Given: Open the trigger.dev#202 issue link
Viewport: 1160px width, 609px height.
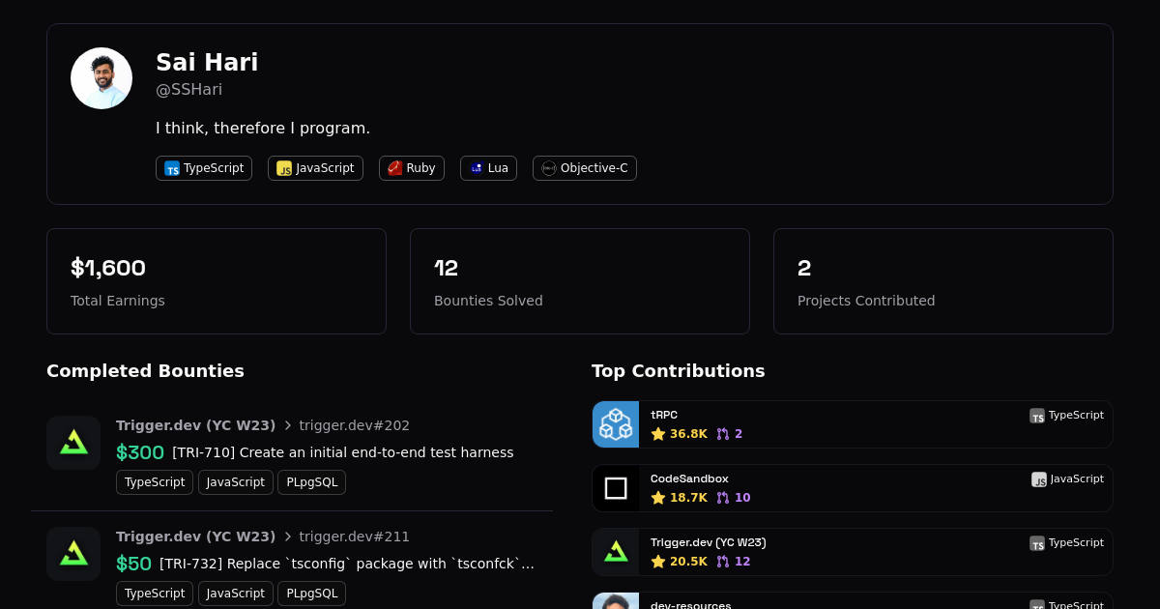Looking at the screenshot, I should point(354,425).
